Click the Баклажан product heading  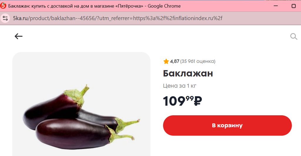tap(188, 73)
